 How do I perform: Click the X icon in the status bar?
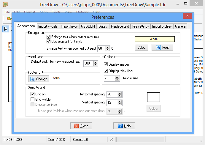pos(112,139)
